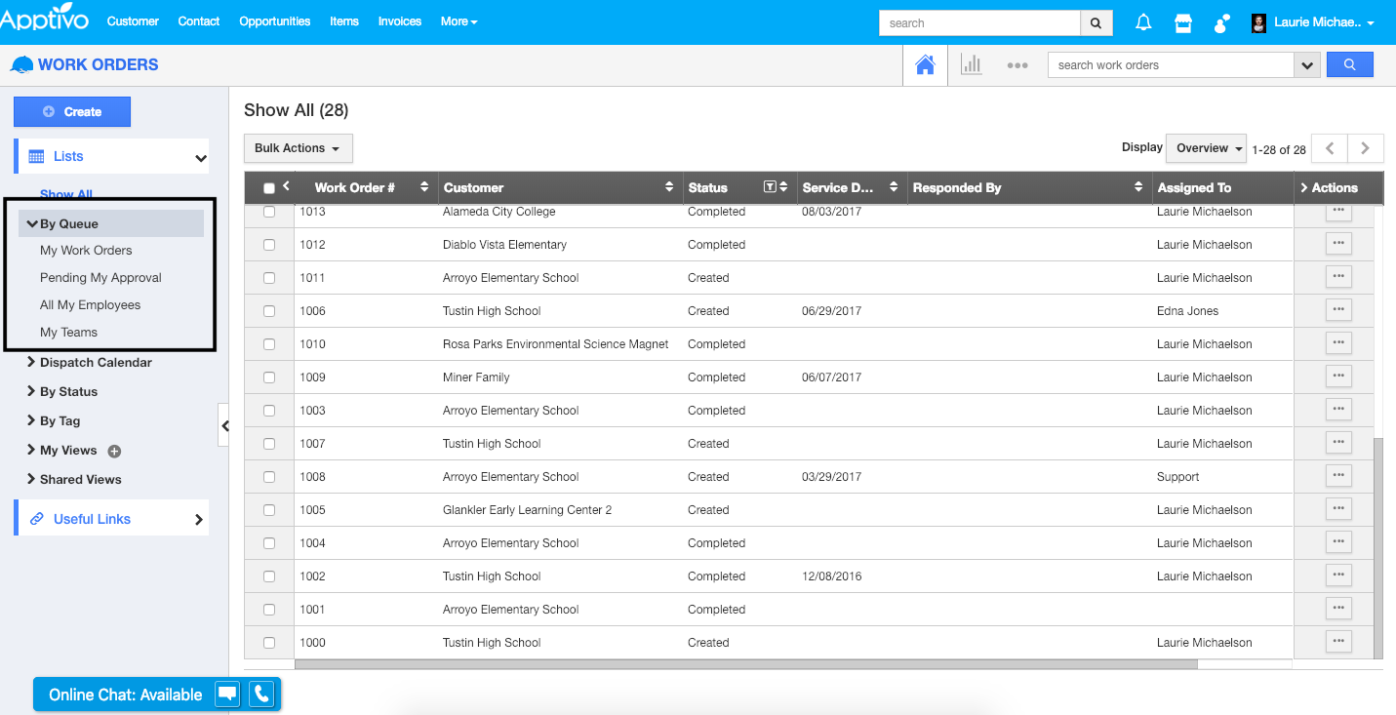Select checkbox for work order 1006
The height and width of the screenshot is (715, 1396).
pos(269,311)
